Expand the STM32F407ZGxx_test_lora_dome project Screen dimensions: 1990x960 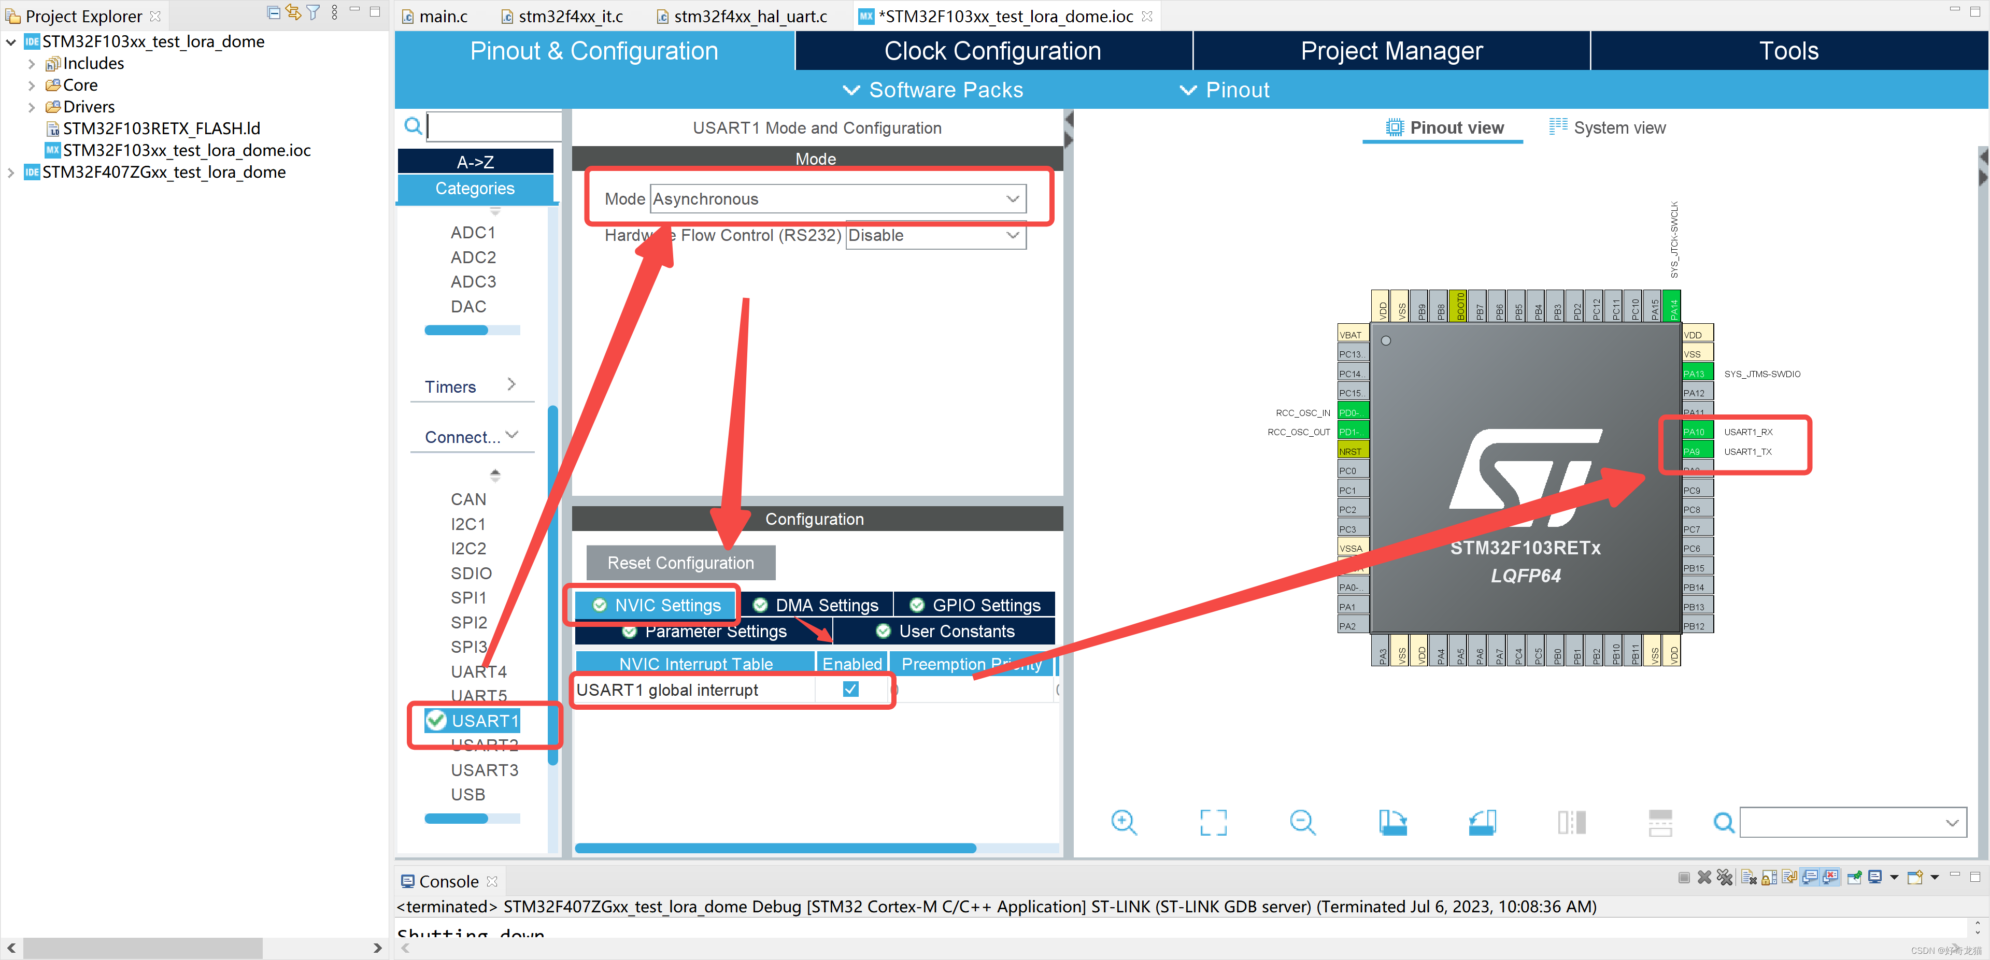tap(11, 172)
